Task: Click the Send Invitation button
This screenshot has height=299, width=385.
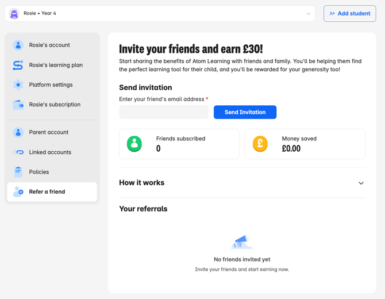Action: [x=245, y=112]
